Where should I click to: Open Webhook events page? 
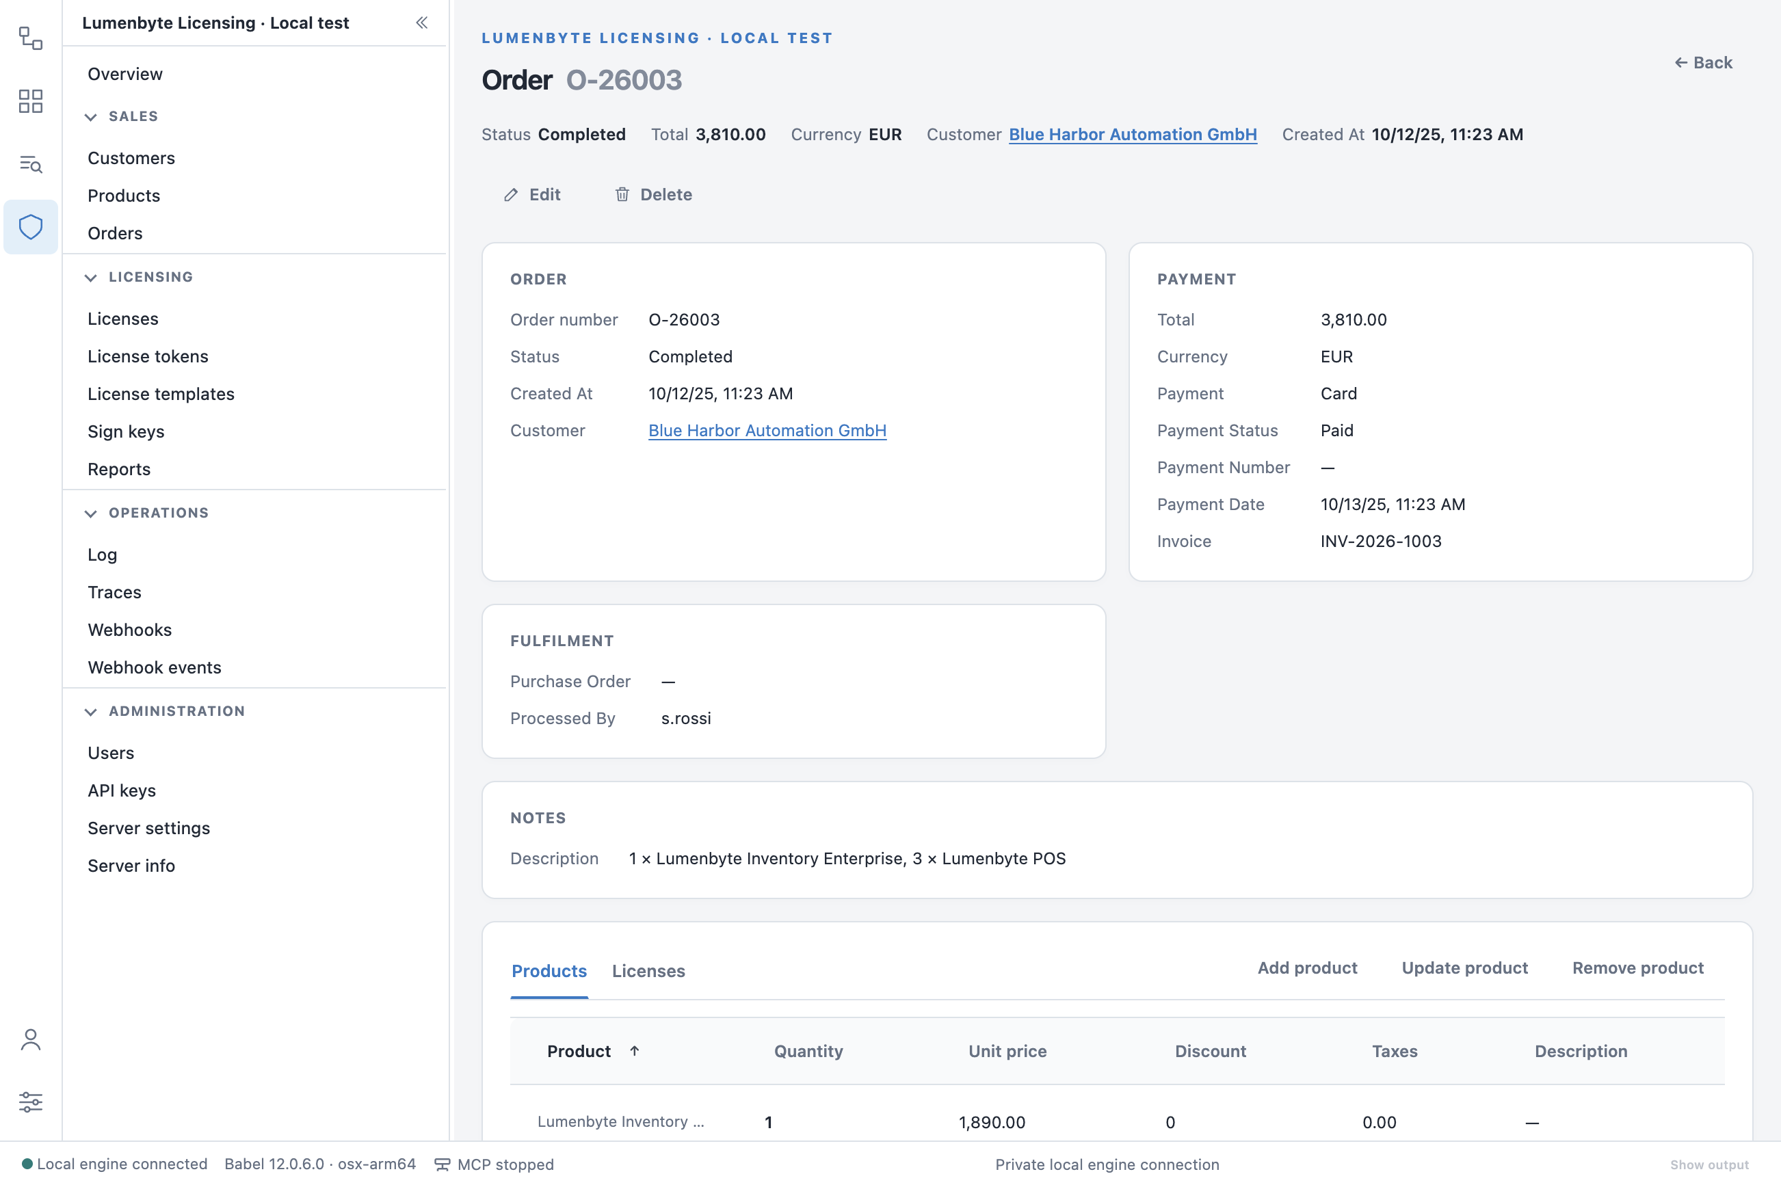pos(155,667)
